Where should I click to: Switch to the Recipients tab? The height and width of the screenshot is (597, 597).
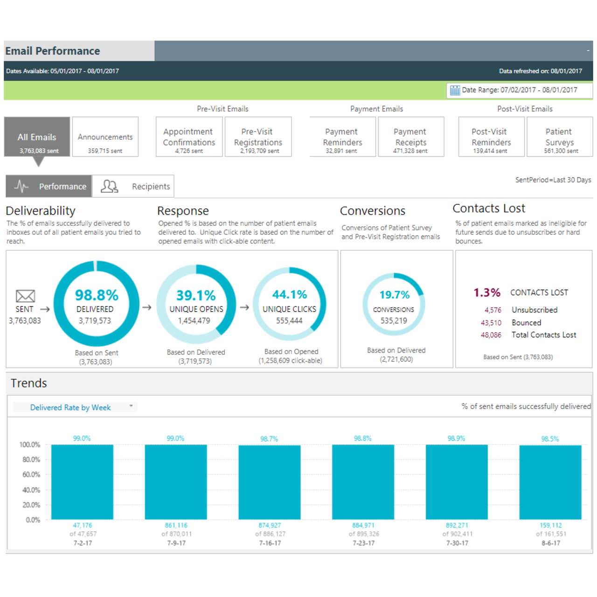point(133,187)
